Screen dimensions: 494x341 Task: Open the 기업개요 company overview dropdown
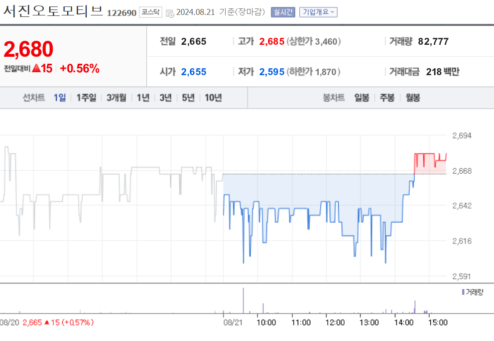click(318, 12)
